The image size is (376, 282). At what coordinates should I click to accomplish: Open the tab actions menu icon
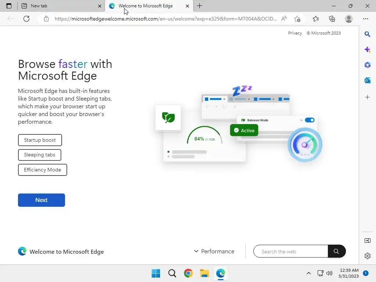(x=9, y=6)
